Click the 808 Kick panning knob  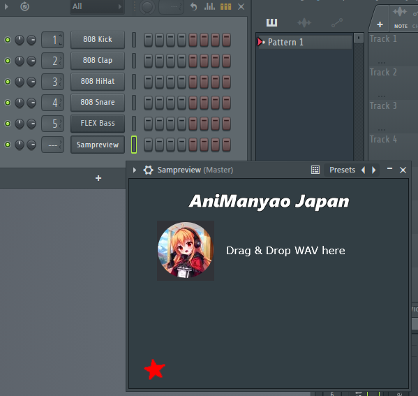pos(20,40)
